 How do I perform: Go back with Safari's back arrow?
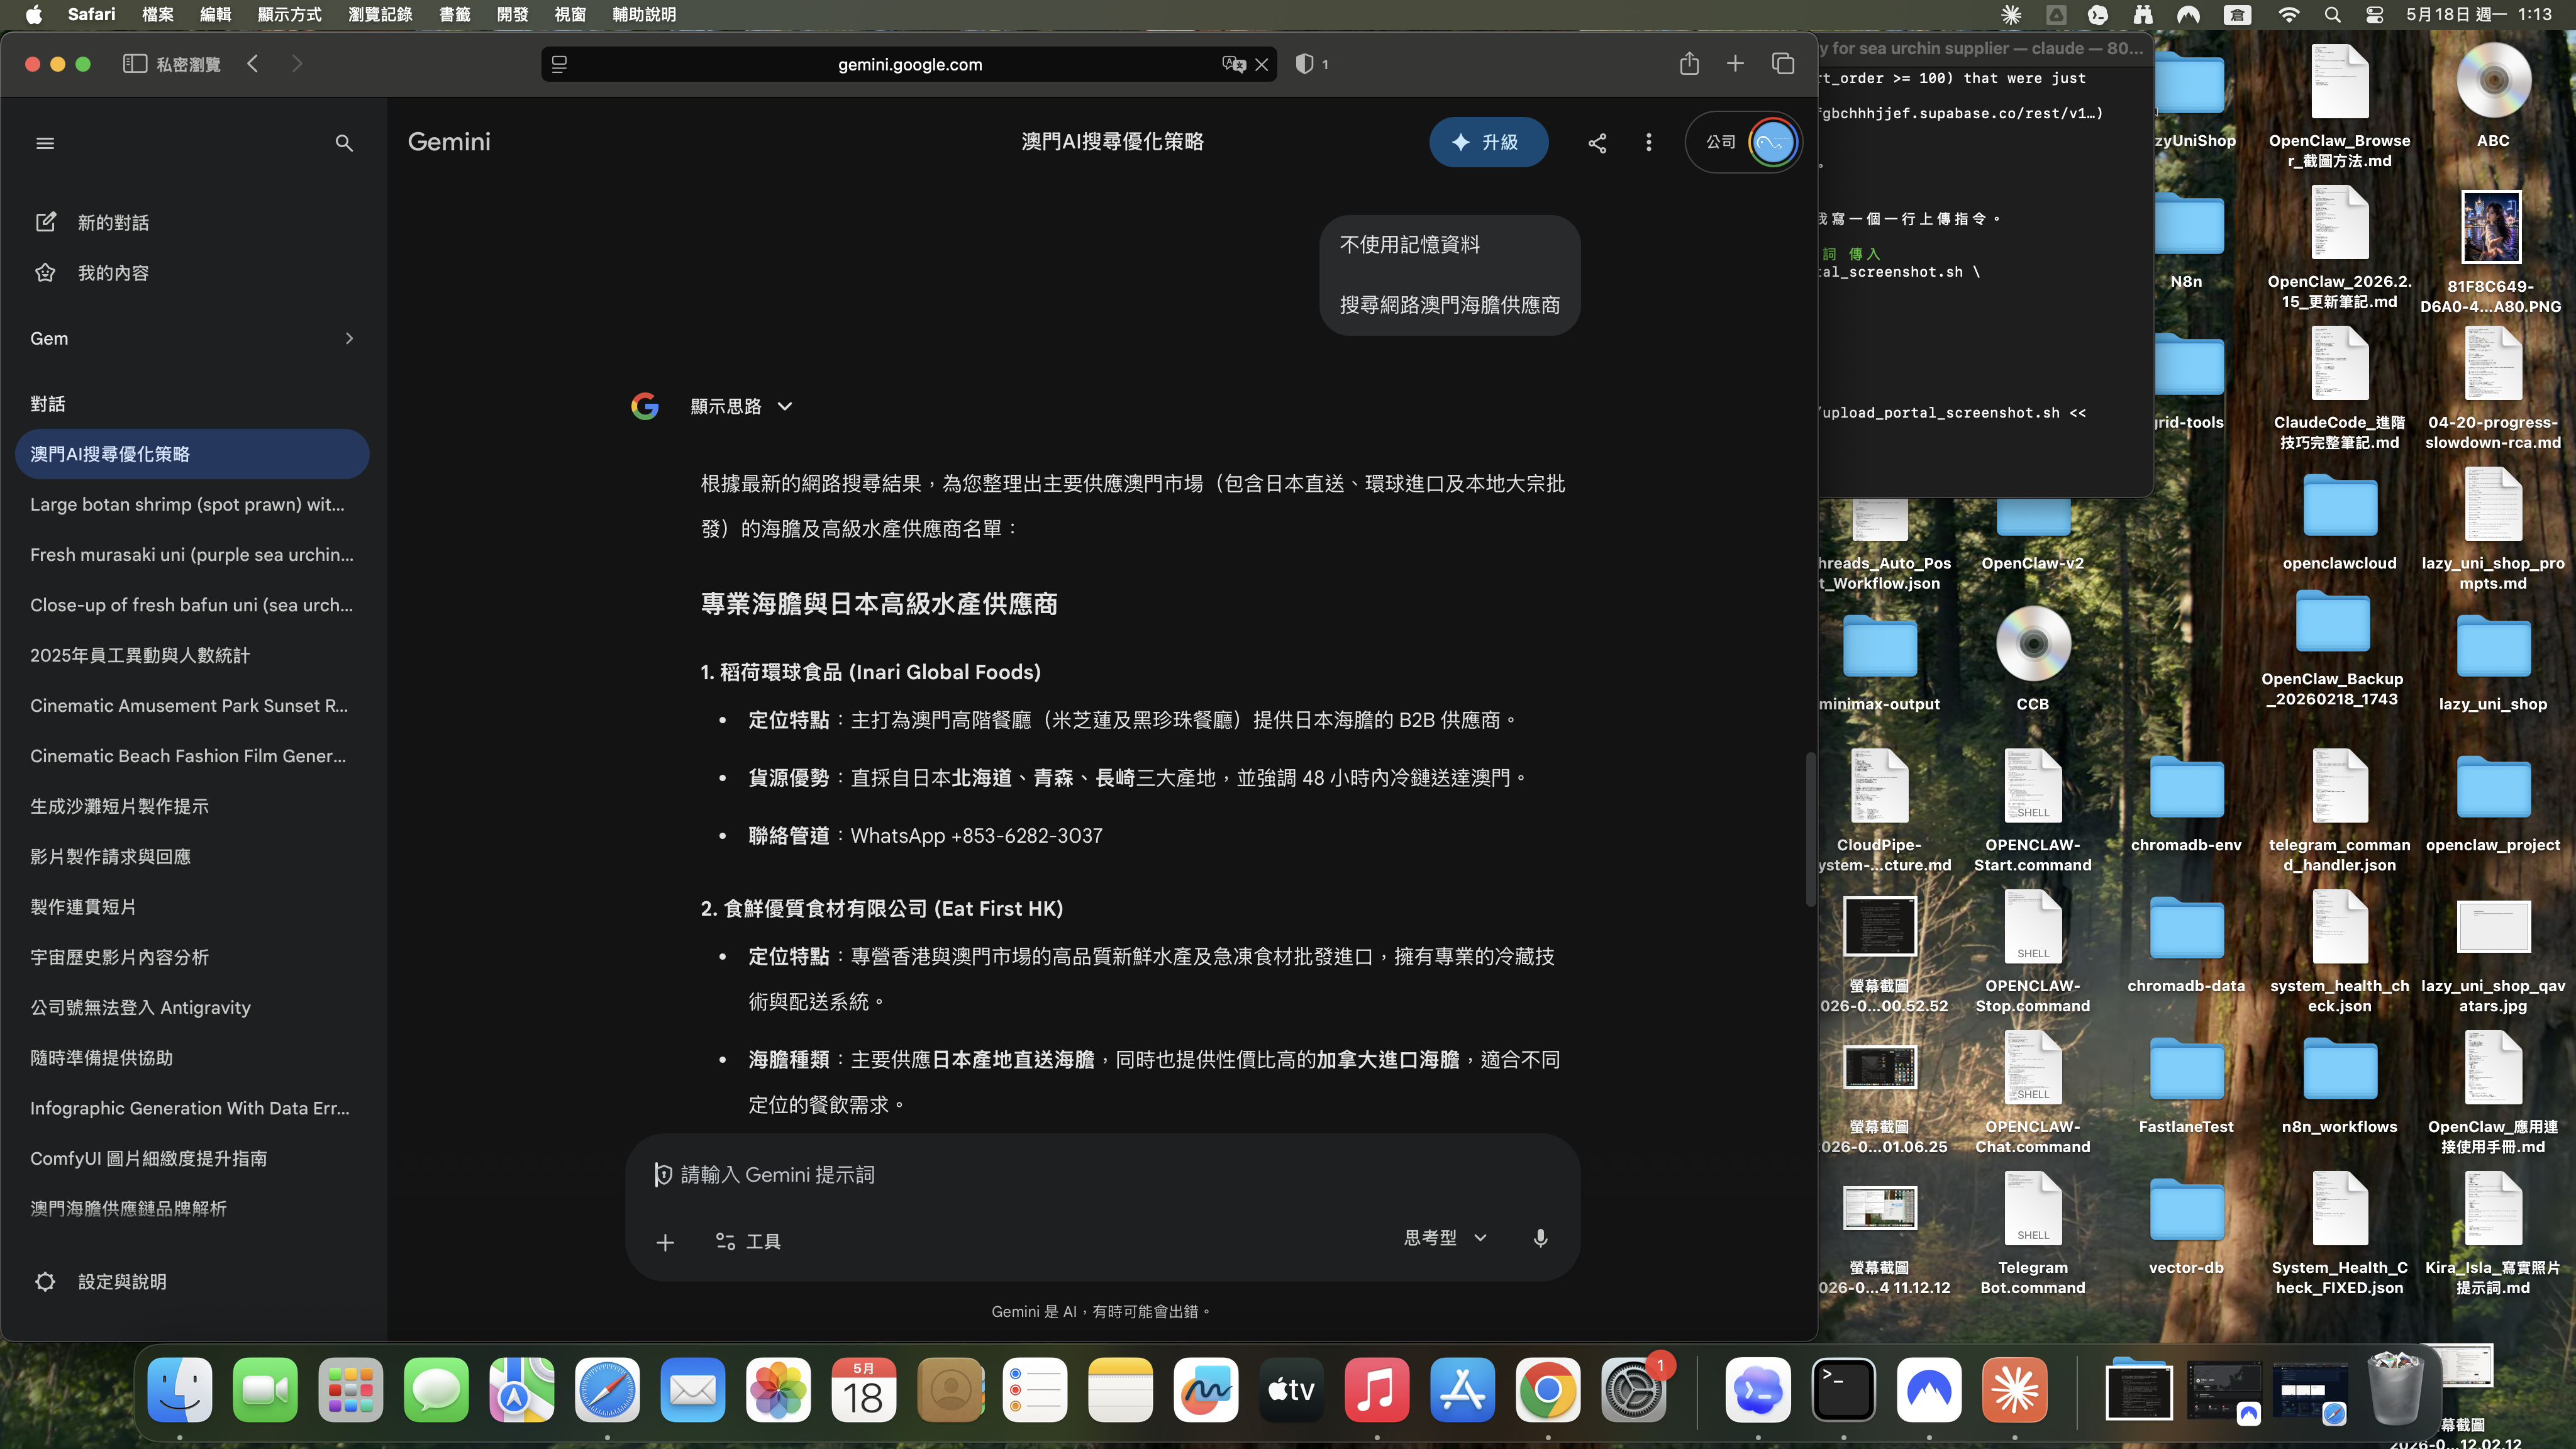click(x=253, y=64)
